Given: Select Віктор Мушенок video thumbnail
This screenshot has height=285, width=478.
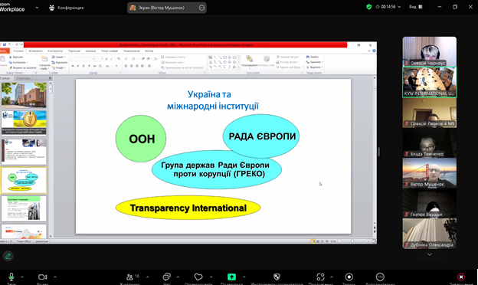Looking at the screenshot, I should click(429, 173).
